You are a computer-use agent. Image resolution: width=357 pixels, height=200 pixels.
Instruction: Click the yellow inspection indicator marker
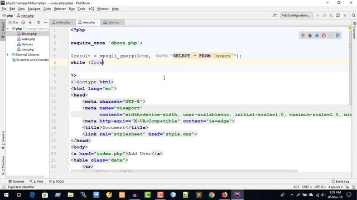coord(350,28)
